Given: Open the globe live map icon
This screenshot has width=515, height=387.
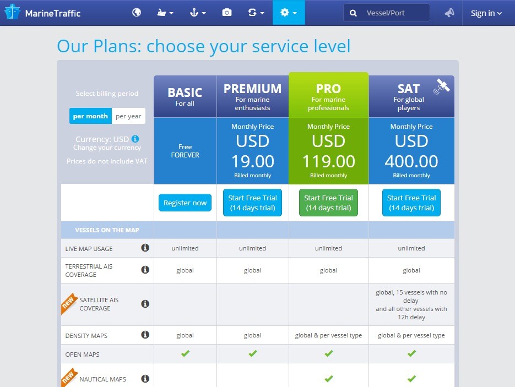Looking at the screenshot, I should pos(137,13).
